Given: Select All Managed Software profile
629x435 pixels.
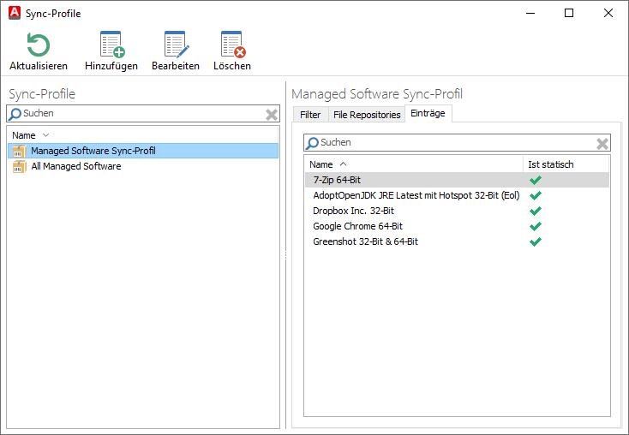Looking at the screenshot, I should (143, 166).
